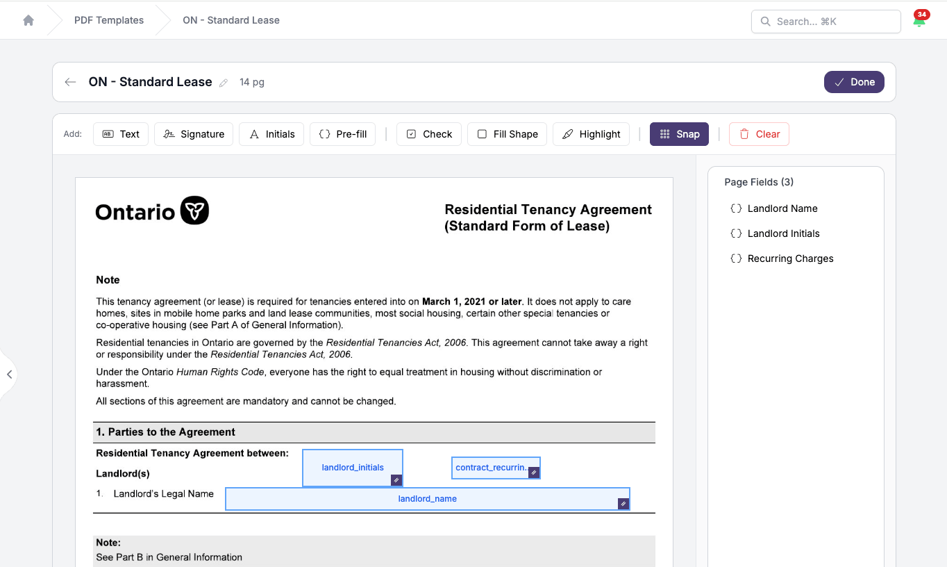Click the Done button
This screenshot has height=567, width=947.
coord(854,82)
